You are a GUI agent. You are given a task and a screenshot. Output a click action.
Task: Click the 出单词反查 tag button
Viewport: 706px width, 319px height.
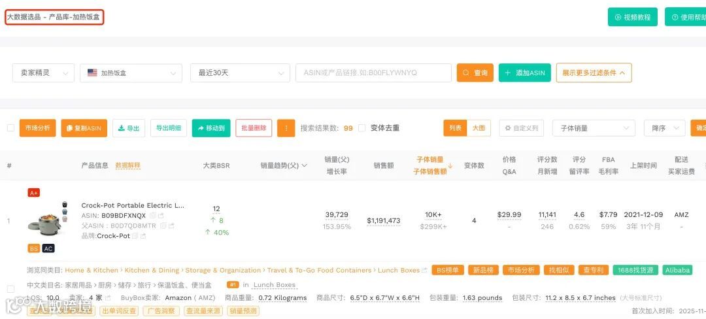[x=120, y=311]
